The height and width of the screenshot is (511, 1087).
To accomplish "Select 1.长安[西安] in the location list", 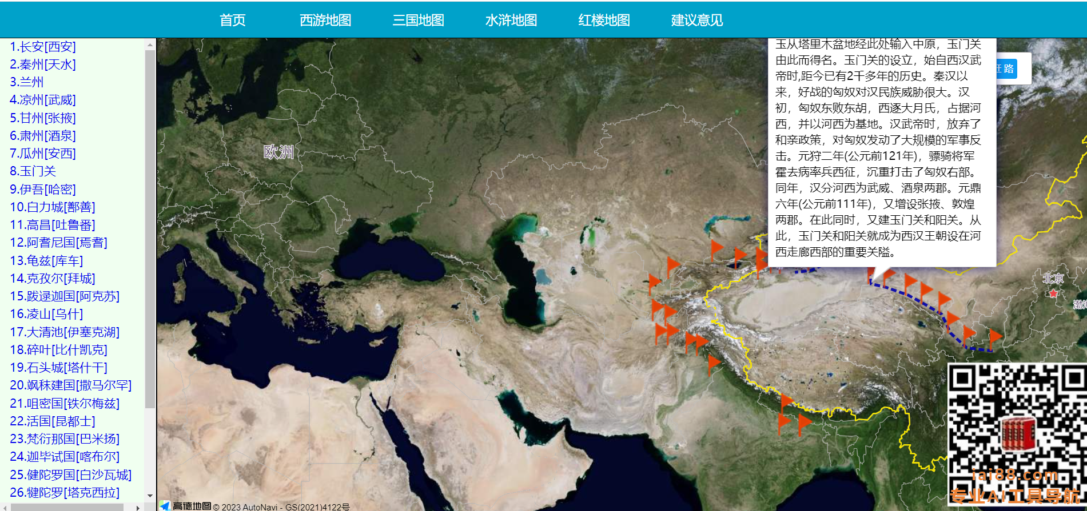I will coord(43,47).
